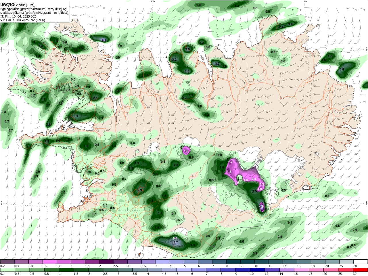The height and width of the screenshot is (276, 368).
Task: Select the '2.5' precipitation value in the west
Action: click(95, 98)
